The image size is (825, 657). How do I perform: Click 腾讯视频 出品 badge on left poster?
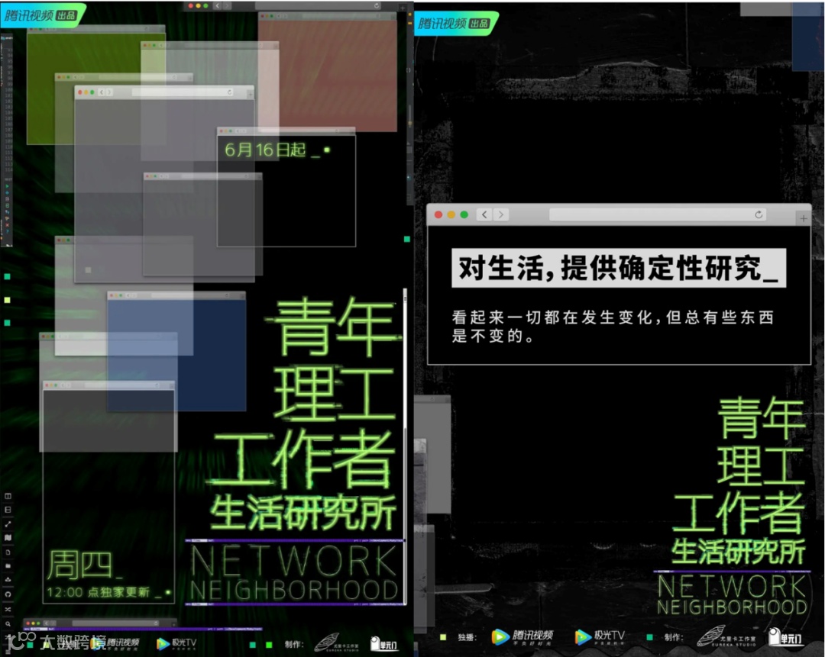click(41, 14)
